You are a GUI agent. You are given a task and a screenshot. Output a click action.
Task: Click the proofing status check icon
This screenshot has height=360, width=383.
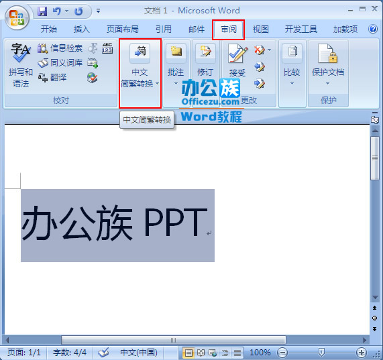[x=103, y=353]
